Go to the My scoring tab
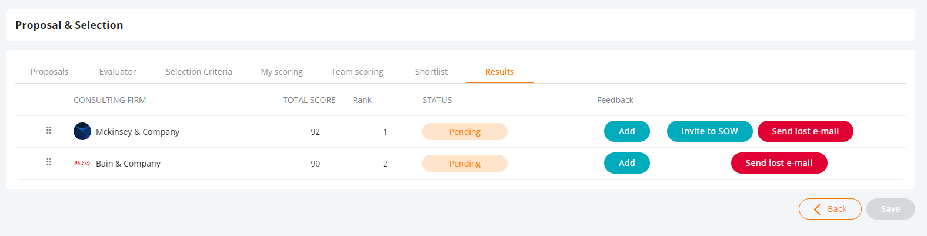The width and height of the screenshot is (927, 236). (x=282, y=72)
